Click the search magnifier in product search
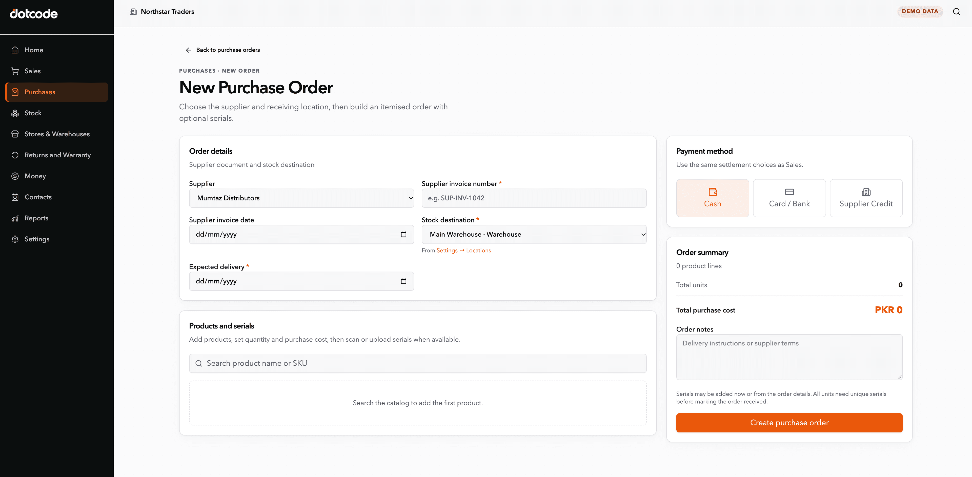Viewport: 972px width, 477px height. coord(198,363)
